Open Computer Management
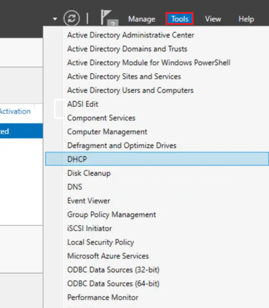 [107, 132]
